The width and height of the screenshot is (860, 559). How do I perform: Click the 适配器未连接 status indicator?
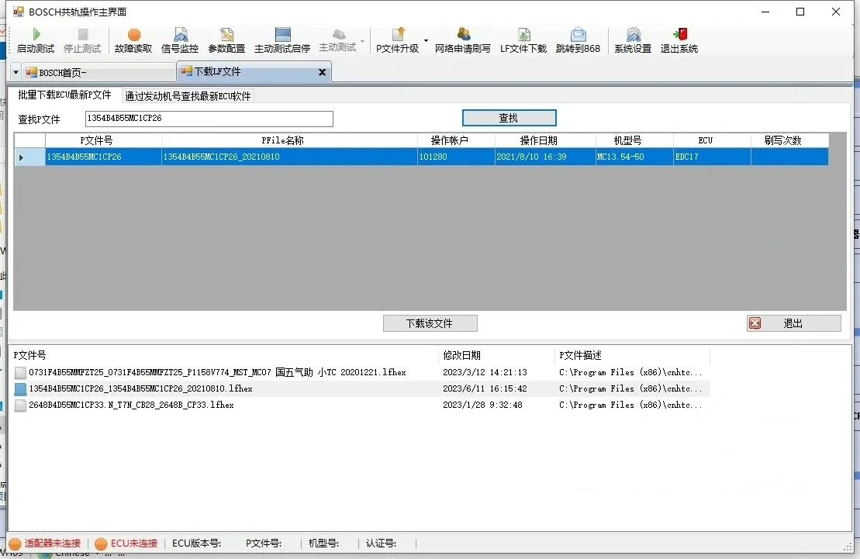45,543
